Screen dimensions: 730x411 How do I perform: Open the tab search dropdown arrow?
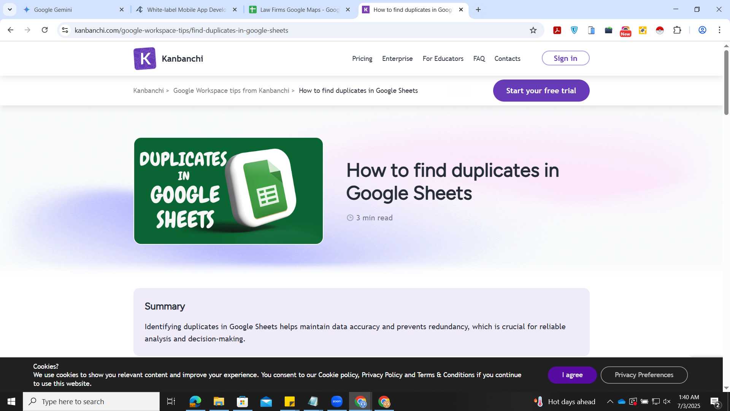pos(10,10)
